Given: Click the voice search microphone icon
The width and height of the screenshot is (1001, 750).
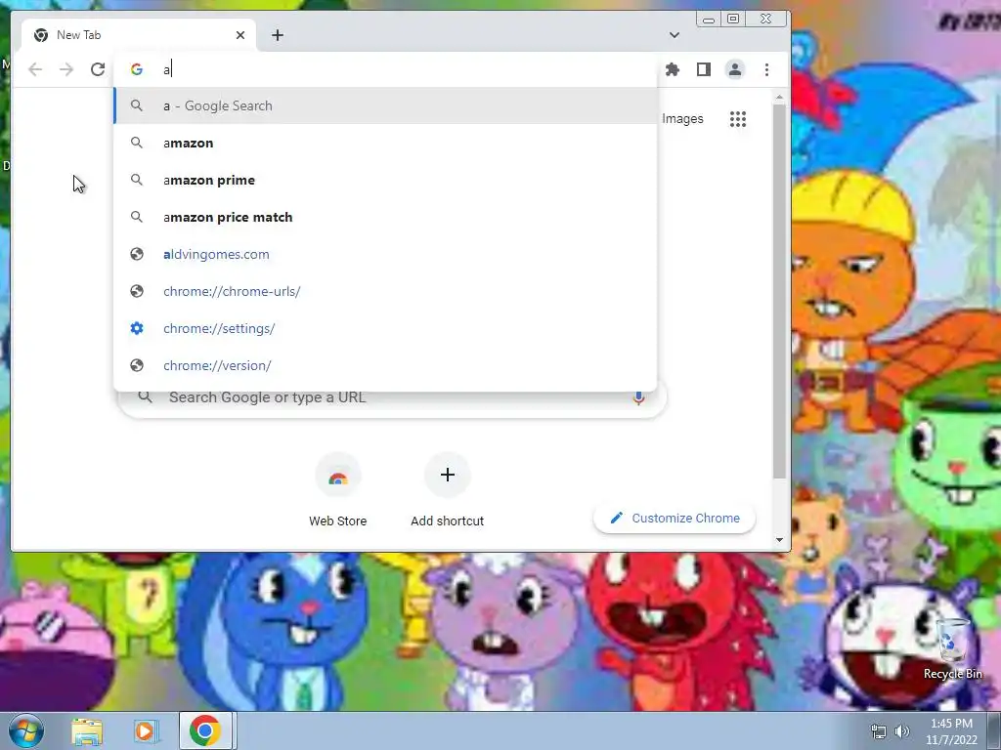Looking at the screenshot, I should tap(638, 398).
